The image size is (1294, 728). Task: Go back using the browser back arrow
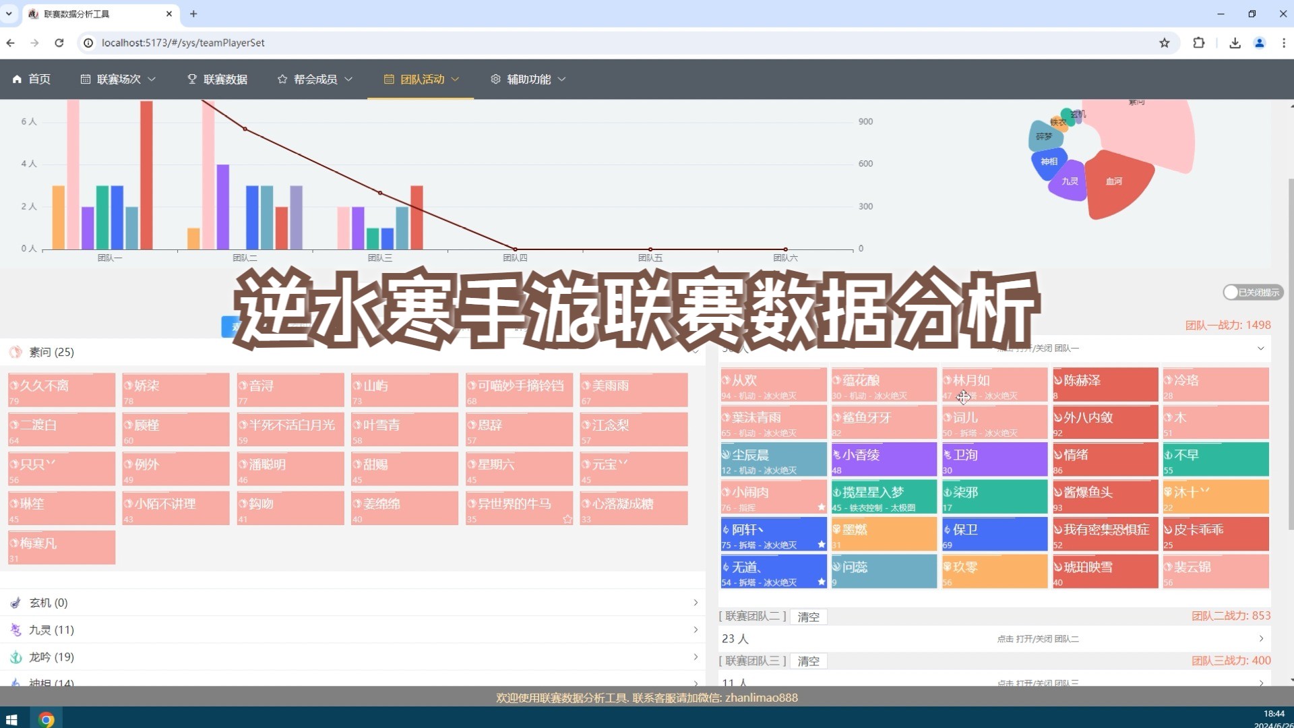pyautogui.click(x=11, y=42)
